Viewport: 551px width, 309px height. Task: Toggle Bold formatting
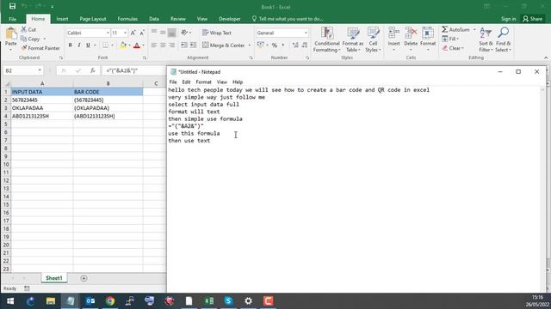click(71, 45)
